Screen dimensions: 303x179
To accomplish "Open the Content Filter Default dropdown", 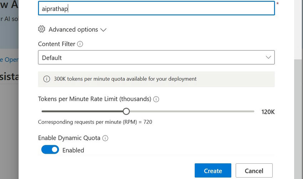I will 156,57.
